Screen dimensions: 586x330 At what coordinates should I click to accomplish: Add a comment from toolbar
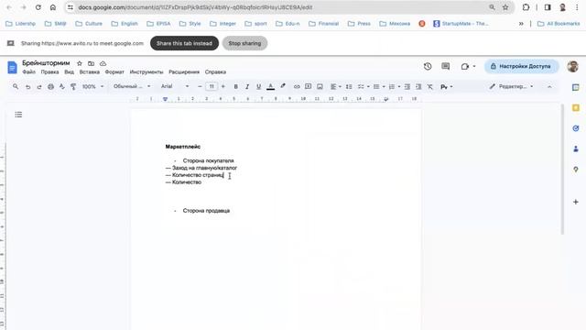coord(308,87)
